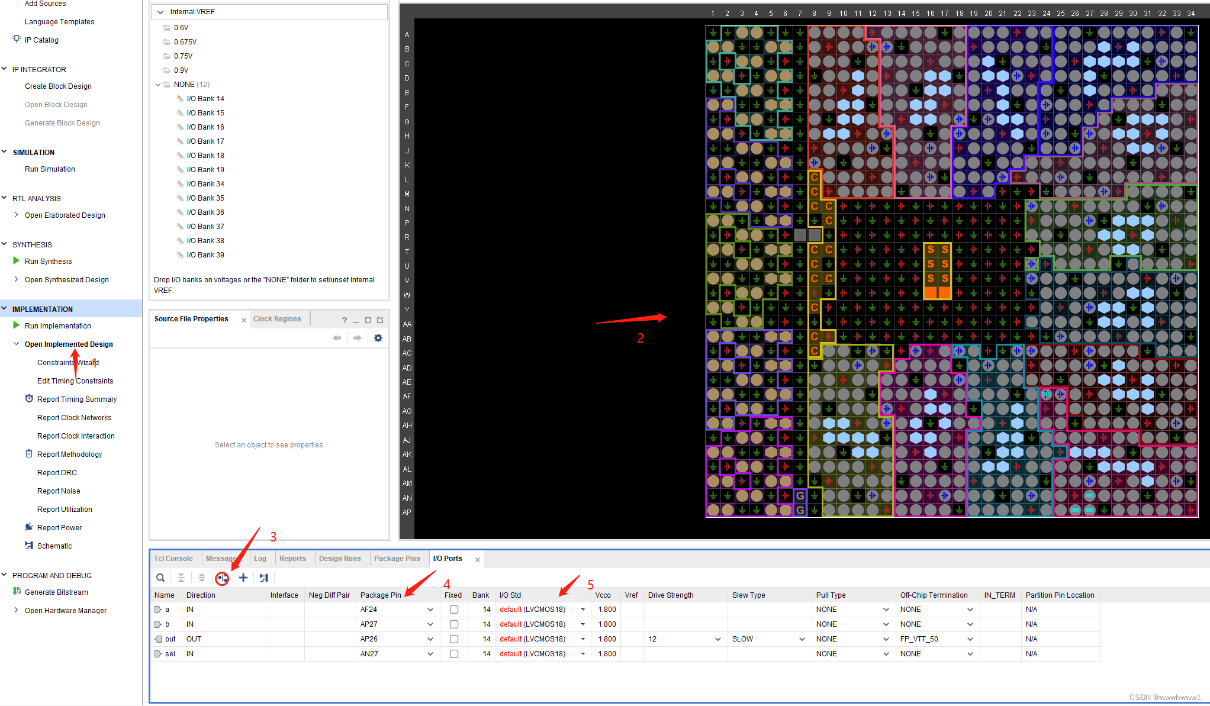Click the settings gear in properties panel

tap(378, 338)
